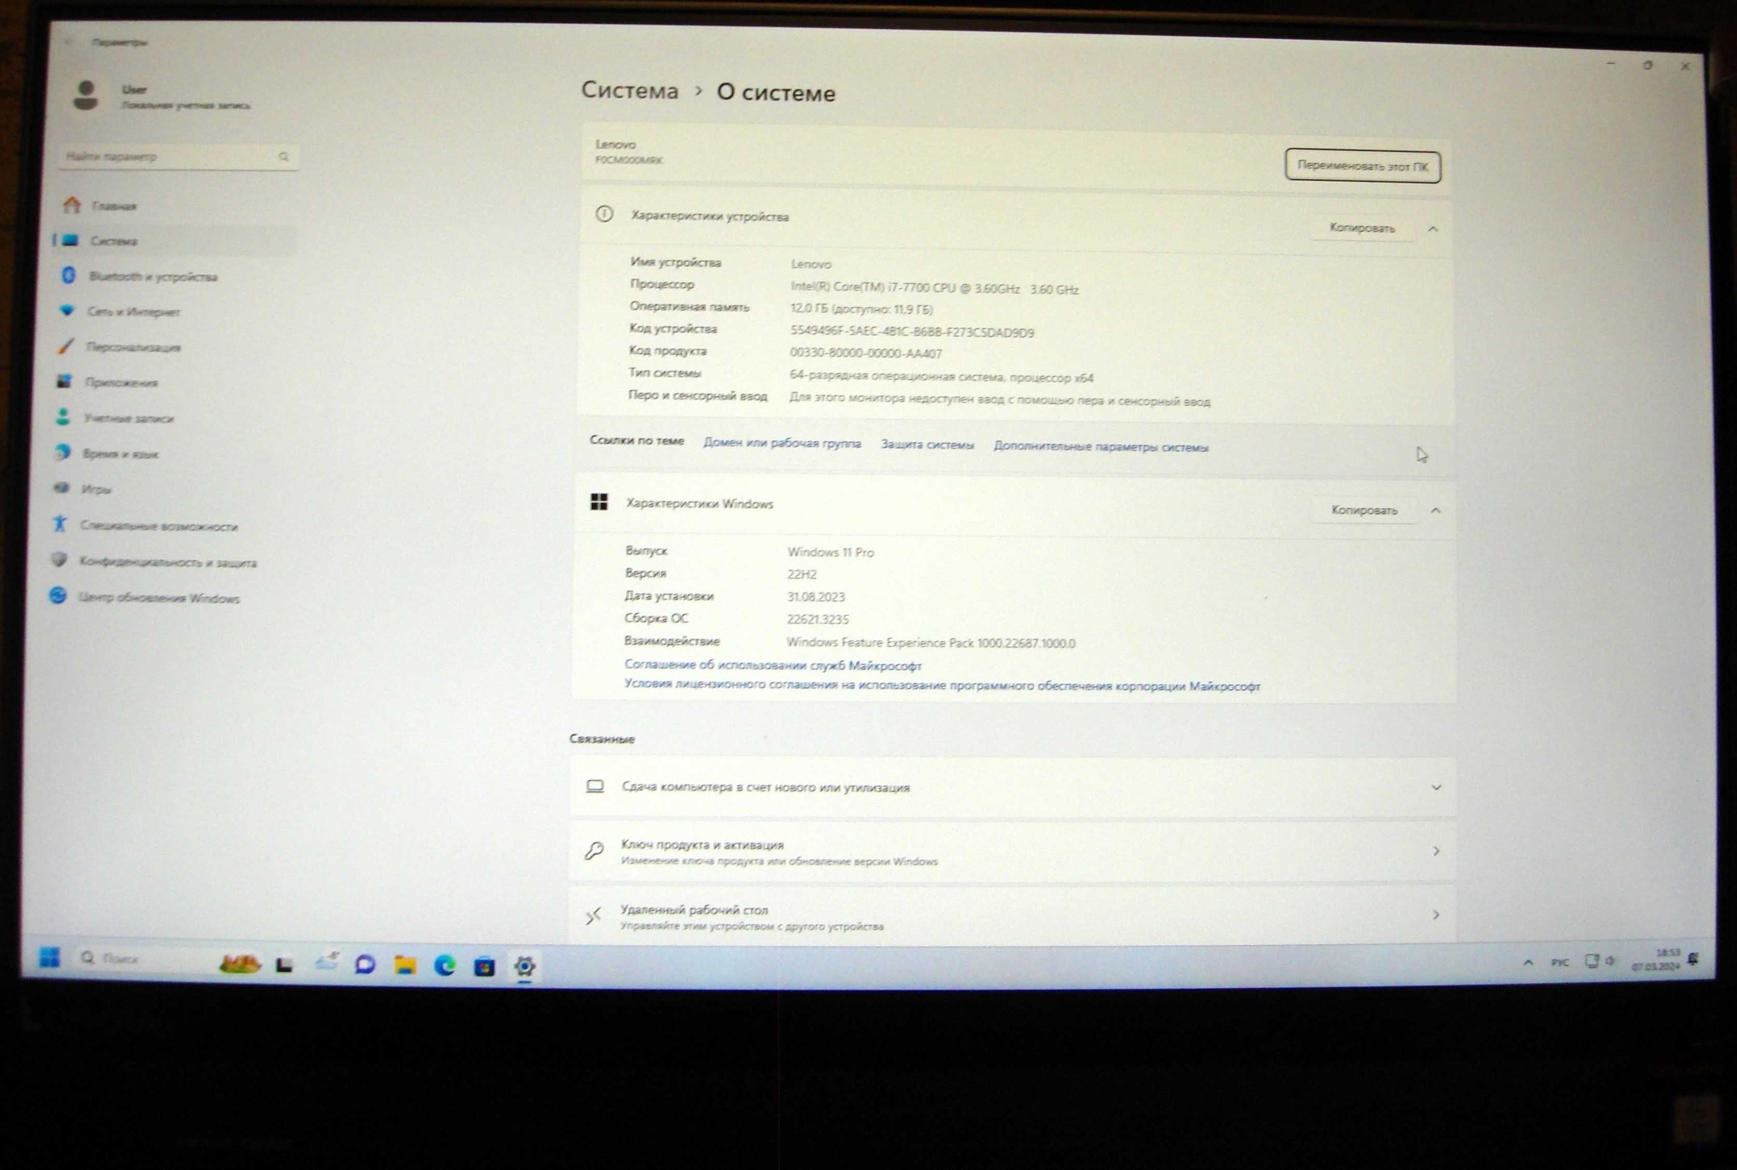This screenshot has height=1170, width=1737.
Task: Select the 22621.3235 build number text
Action: [x=818, y=619]
